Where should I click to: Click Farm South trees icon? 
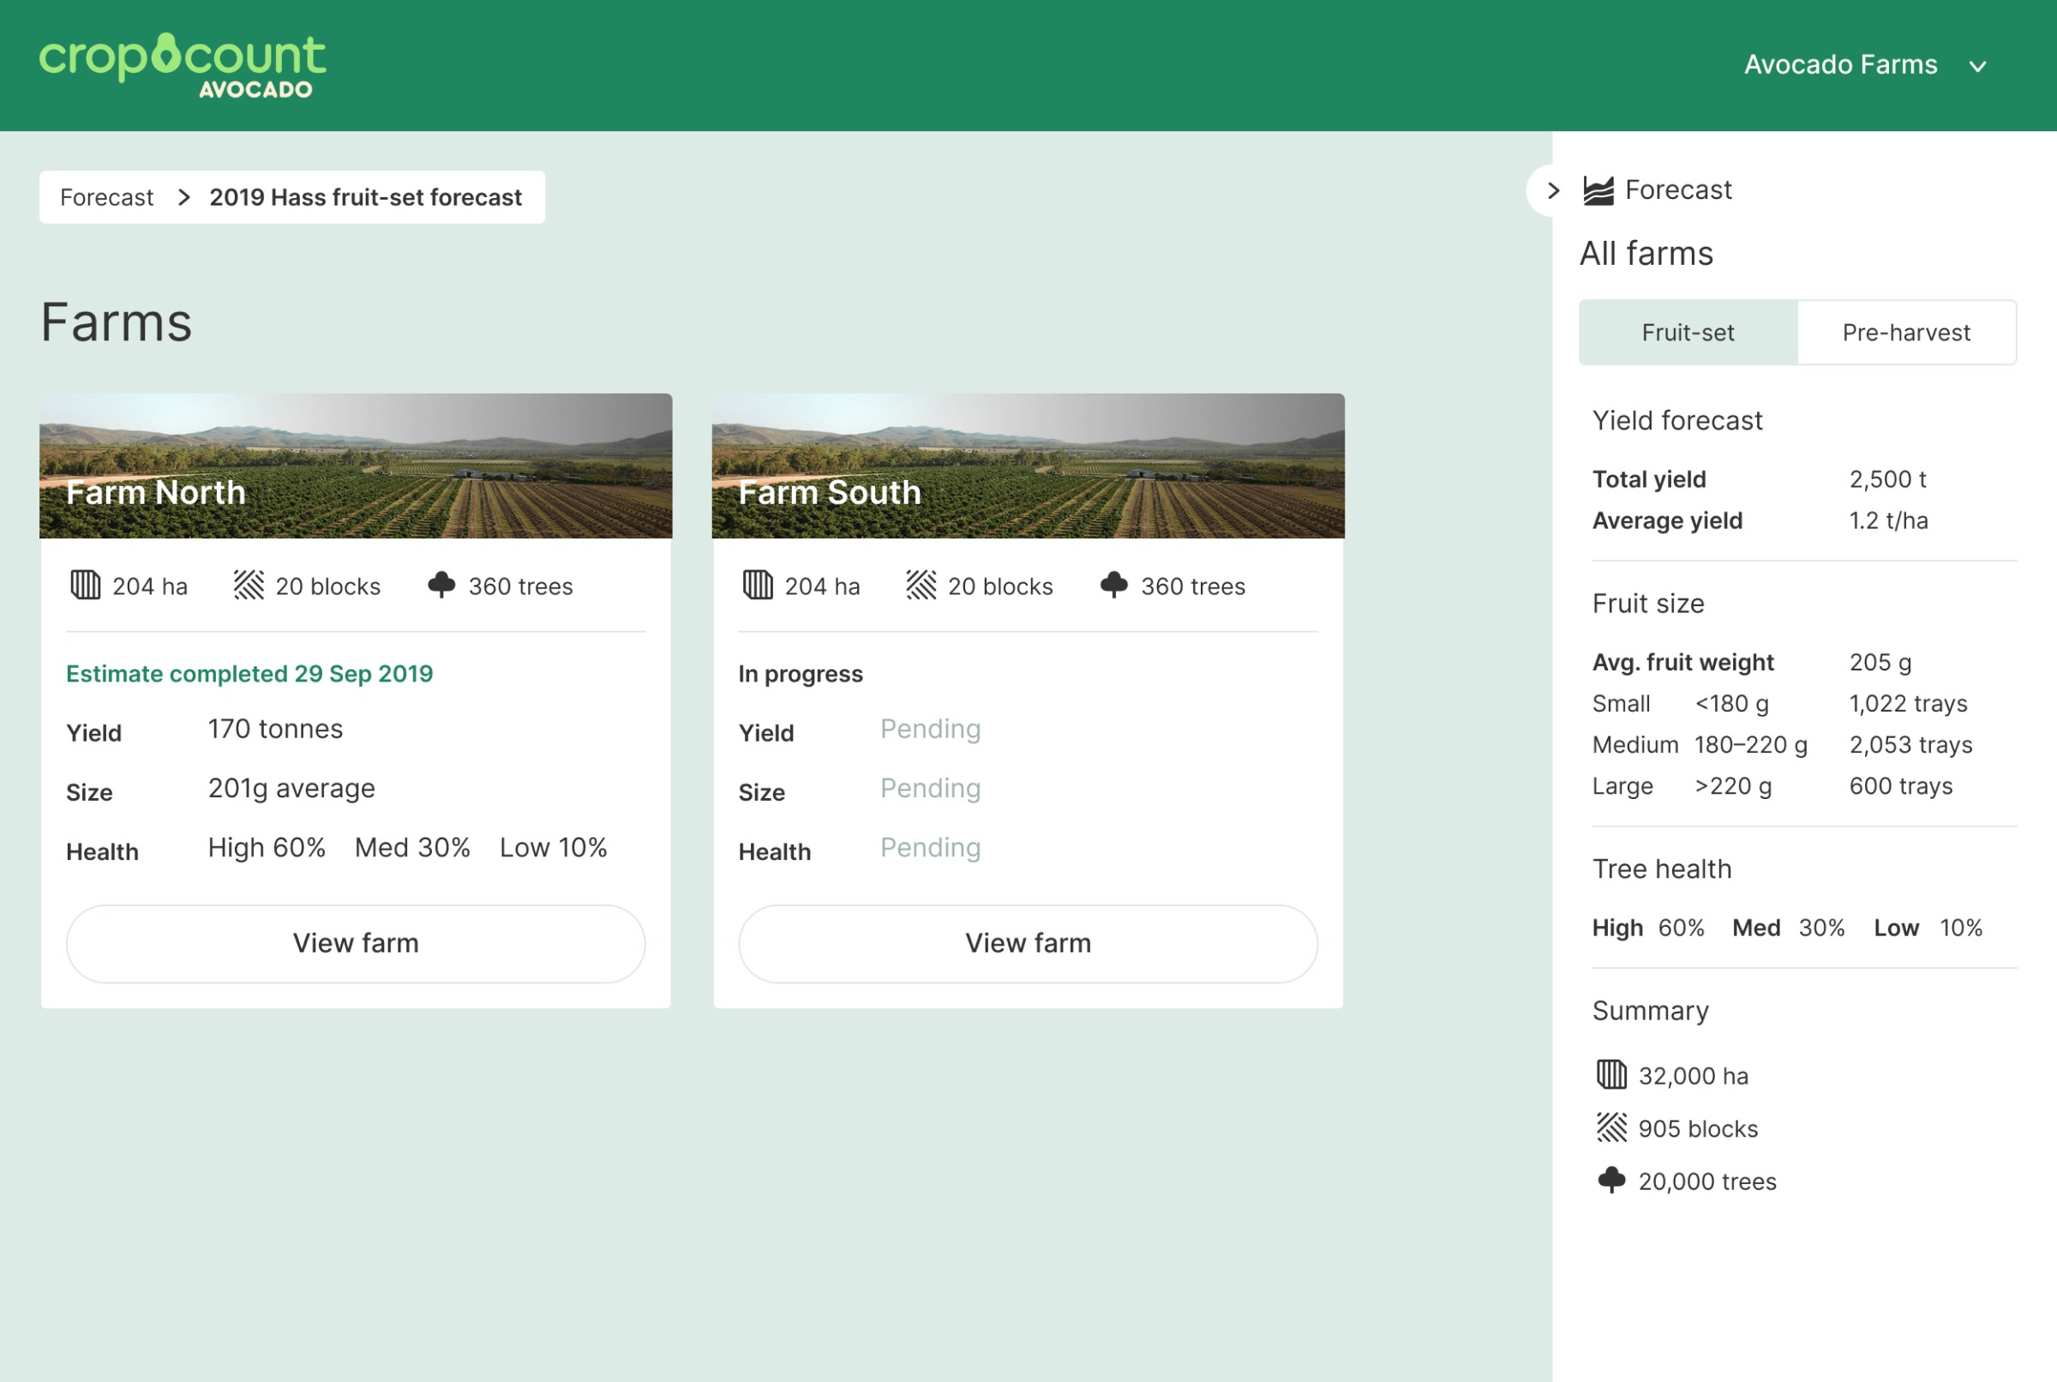(1113, 586)
